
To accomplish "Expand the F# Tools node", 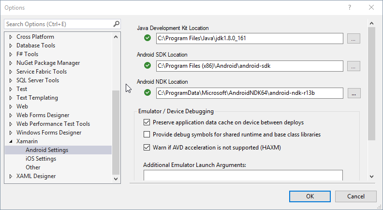I will click(11, 54).
